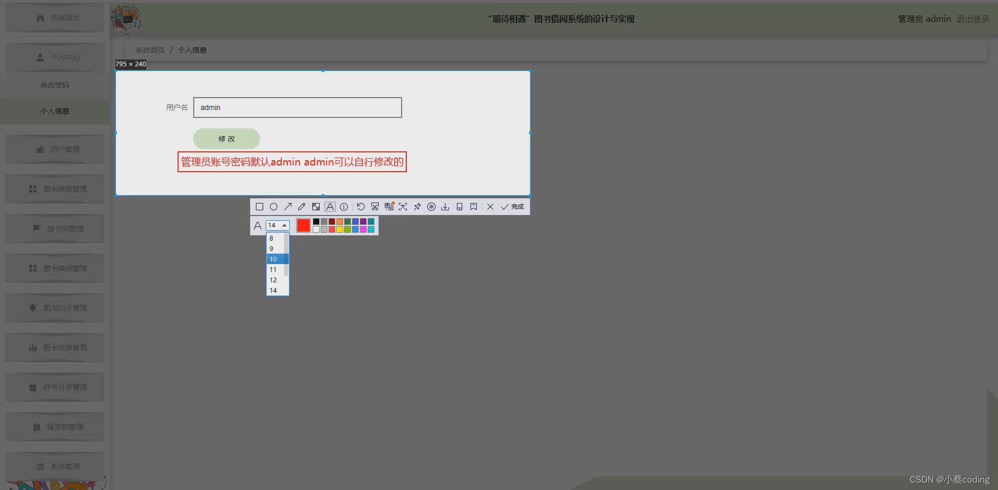Screen dimensions: 998x490
Task: Pin the screenshot to screen
Action: (x=417, y=207)
